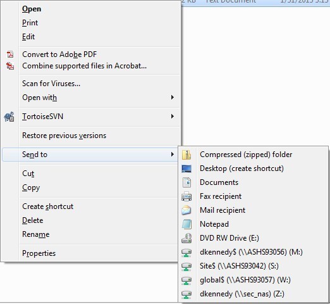330x304 pixels.
Task: Choose Create shortcut entry
Action: pyautogui.click(x=47, y=206)
